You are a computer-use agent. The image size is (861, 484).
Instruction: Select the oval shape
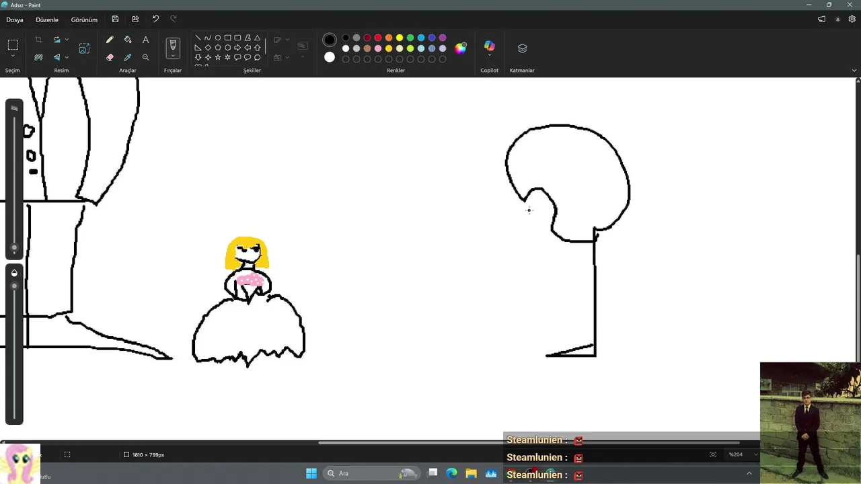point(218,38)
